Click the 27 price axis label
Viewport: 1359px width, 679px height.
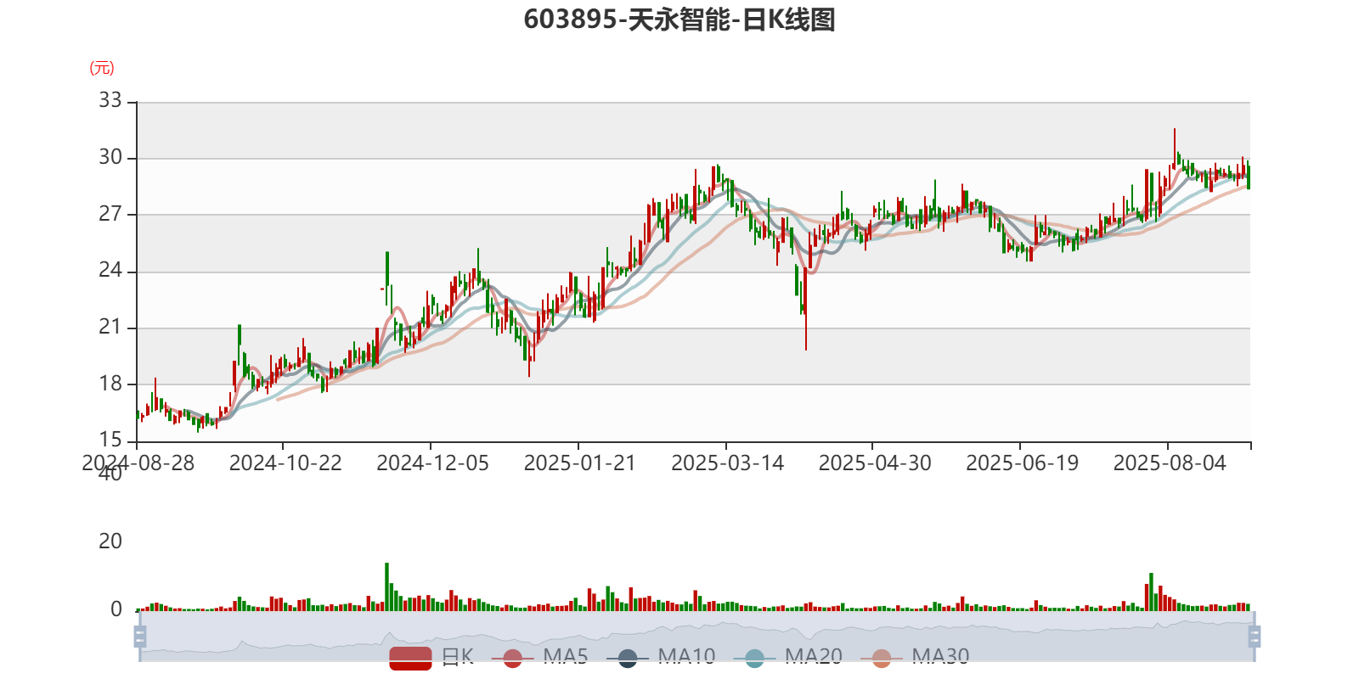pyautogui.click(x=110, y=213)
